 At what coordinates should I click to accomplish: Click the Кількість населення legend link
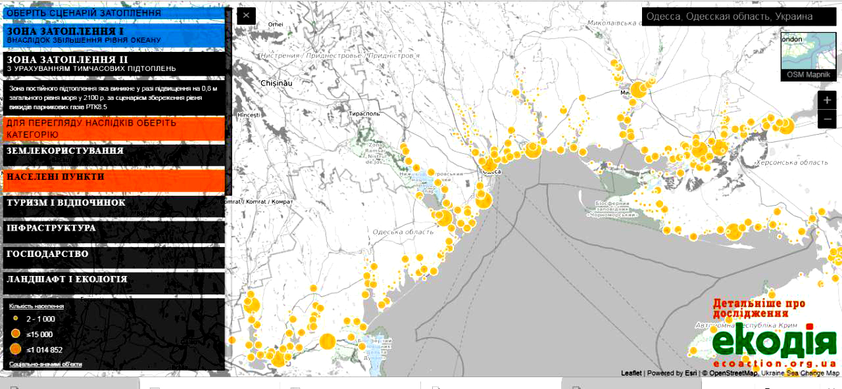pos(36,306)
